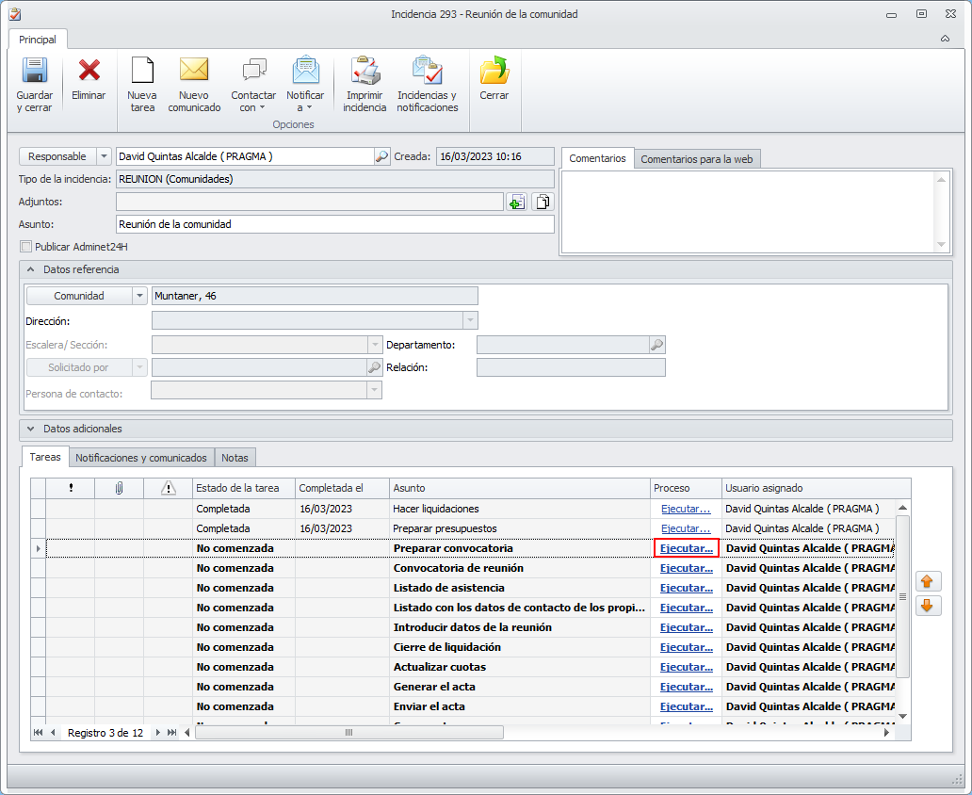This screenshot has width=972, height=795.
Task: Expand the Datos adicionales section
Action: 31,429
